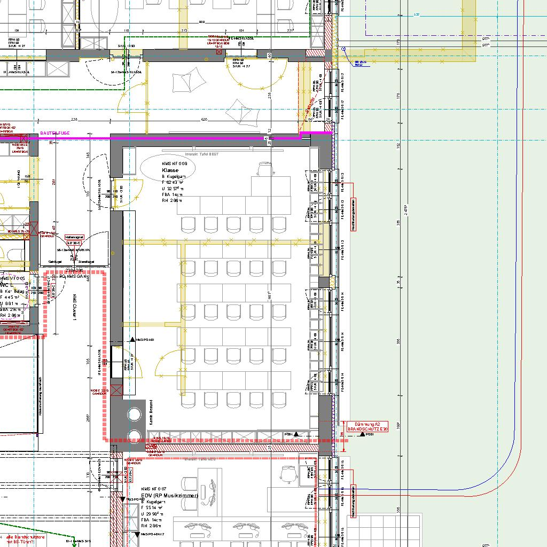Image resolution: width=547 pixels, height=547 pixels.
Task: Select the red "BRANDSCHUTZ E30" annotation box
Action: tap(368, 426)
